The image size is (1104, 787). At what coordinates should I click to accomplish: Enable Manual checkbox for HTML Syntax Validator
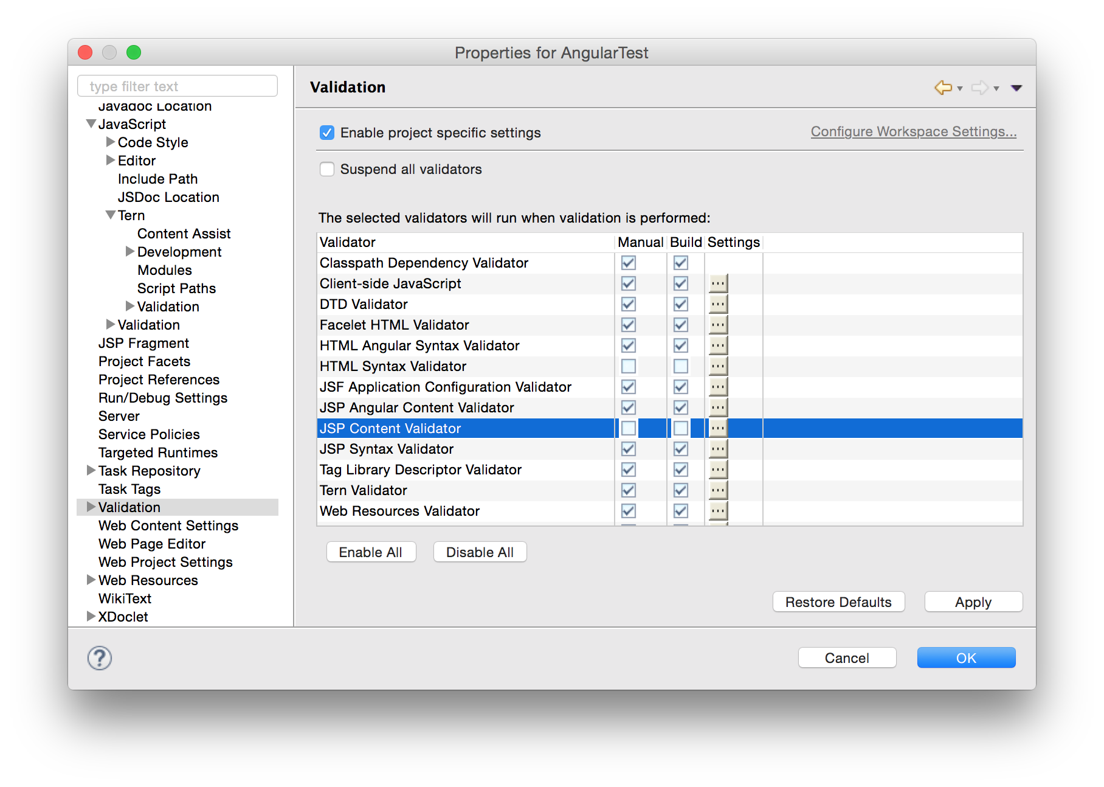coord(629,366)
